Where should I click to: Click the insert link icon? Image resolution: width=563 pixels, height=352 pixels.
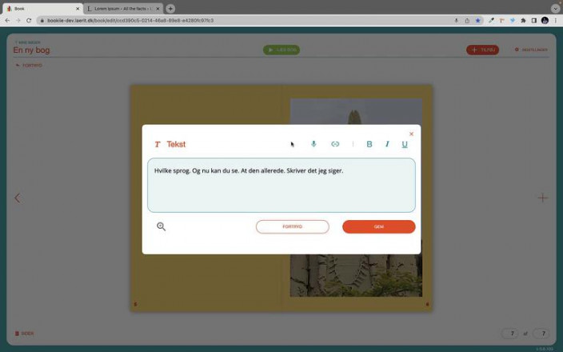click(x=335, y=144)
